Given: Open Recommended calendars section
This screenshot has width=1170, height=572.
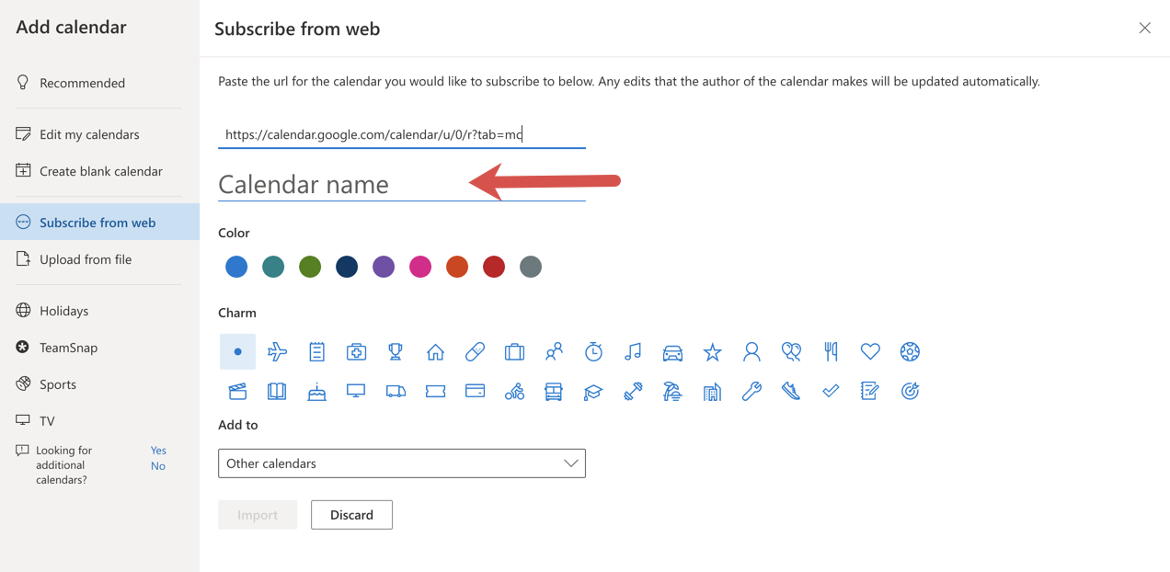Looking at the screenshot, I should coord(99,83).
